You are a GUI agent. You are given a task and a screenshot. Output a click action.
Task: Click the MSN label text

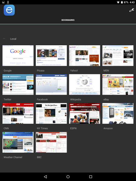pos(106,71)
